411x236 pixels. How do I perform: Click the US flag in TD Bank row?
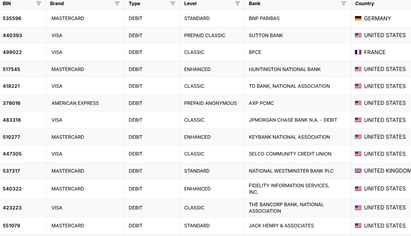pyautogui.click(x=358, y=86)
